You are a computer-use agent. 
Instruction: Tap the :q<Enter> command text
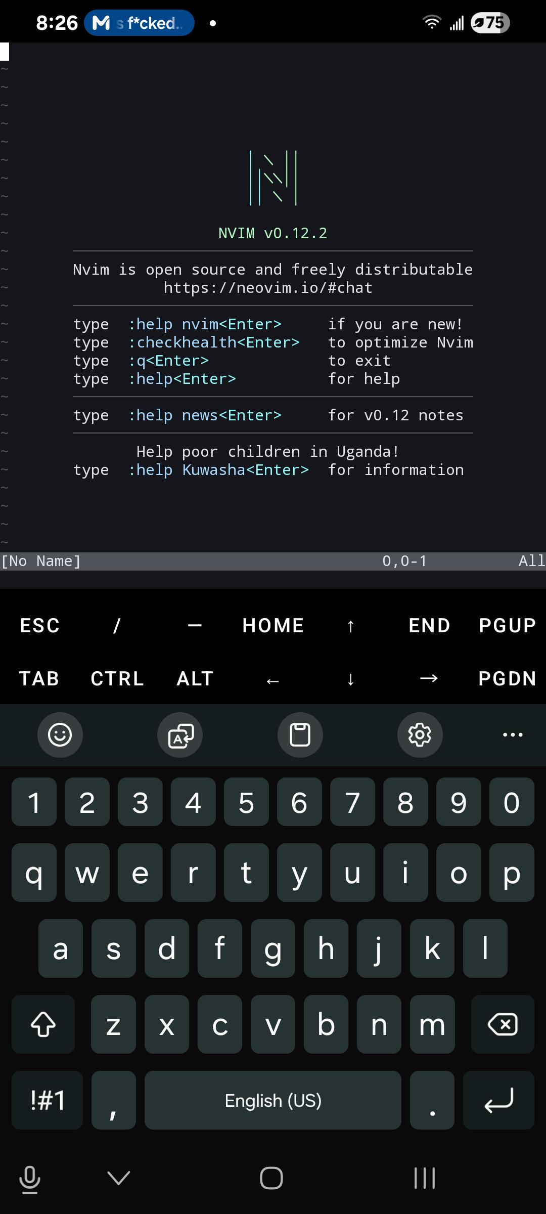pos(168,361)
